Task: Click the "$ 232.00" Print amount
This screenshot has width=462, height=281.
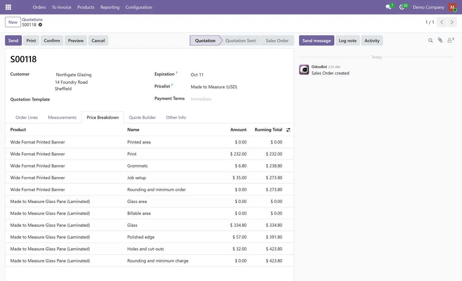Action: pos(238,154)
